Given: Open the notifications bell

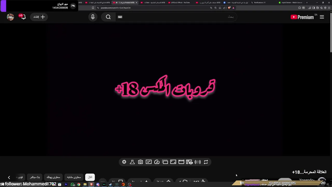Looking at the screenshot, I should (x=23, y=17).
